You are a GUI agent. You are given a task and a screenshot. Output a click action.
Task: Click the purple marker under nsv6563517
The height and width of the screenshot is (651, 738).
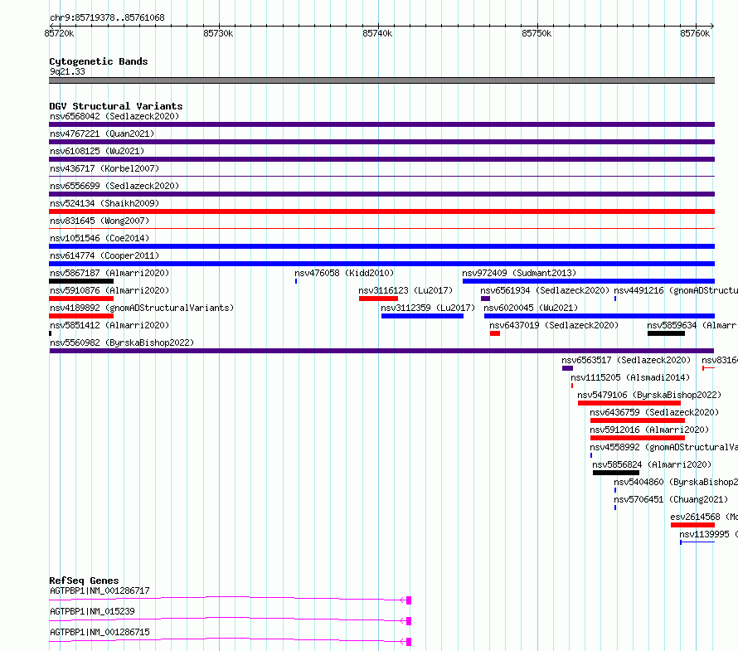click(568, 368)
